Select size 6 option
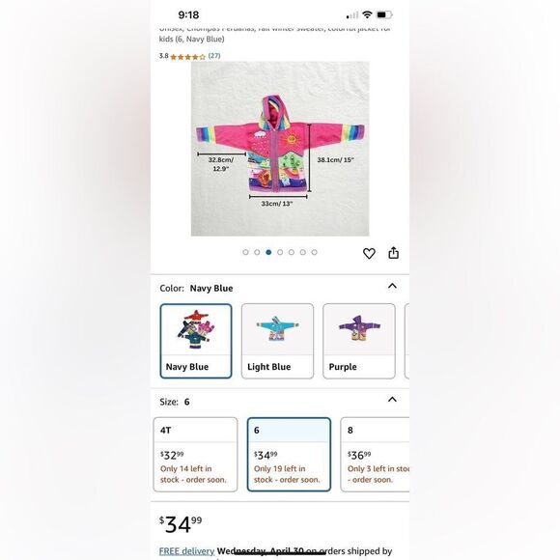The height and width of the screenshot is (560, 560). 289,455
